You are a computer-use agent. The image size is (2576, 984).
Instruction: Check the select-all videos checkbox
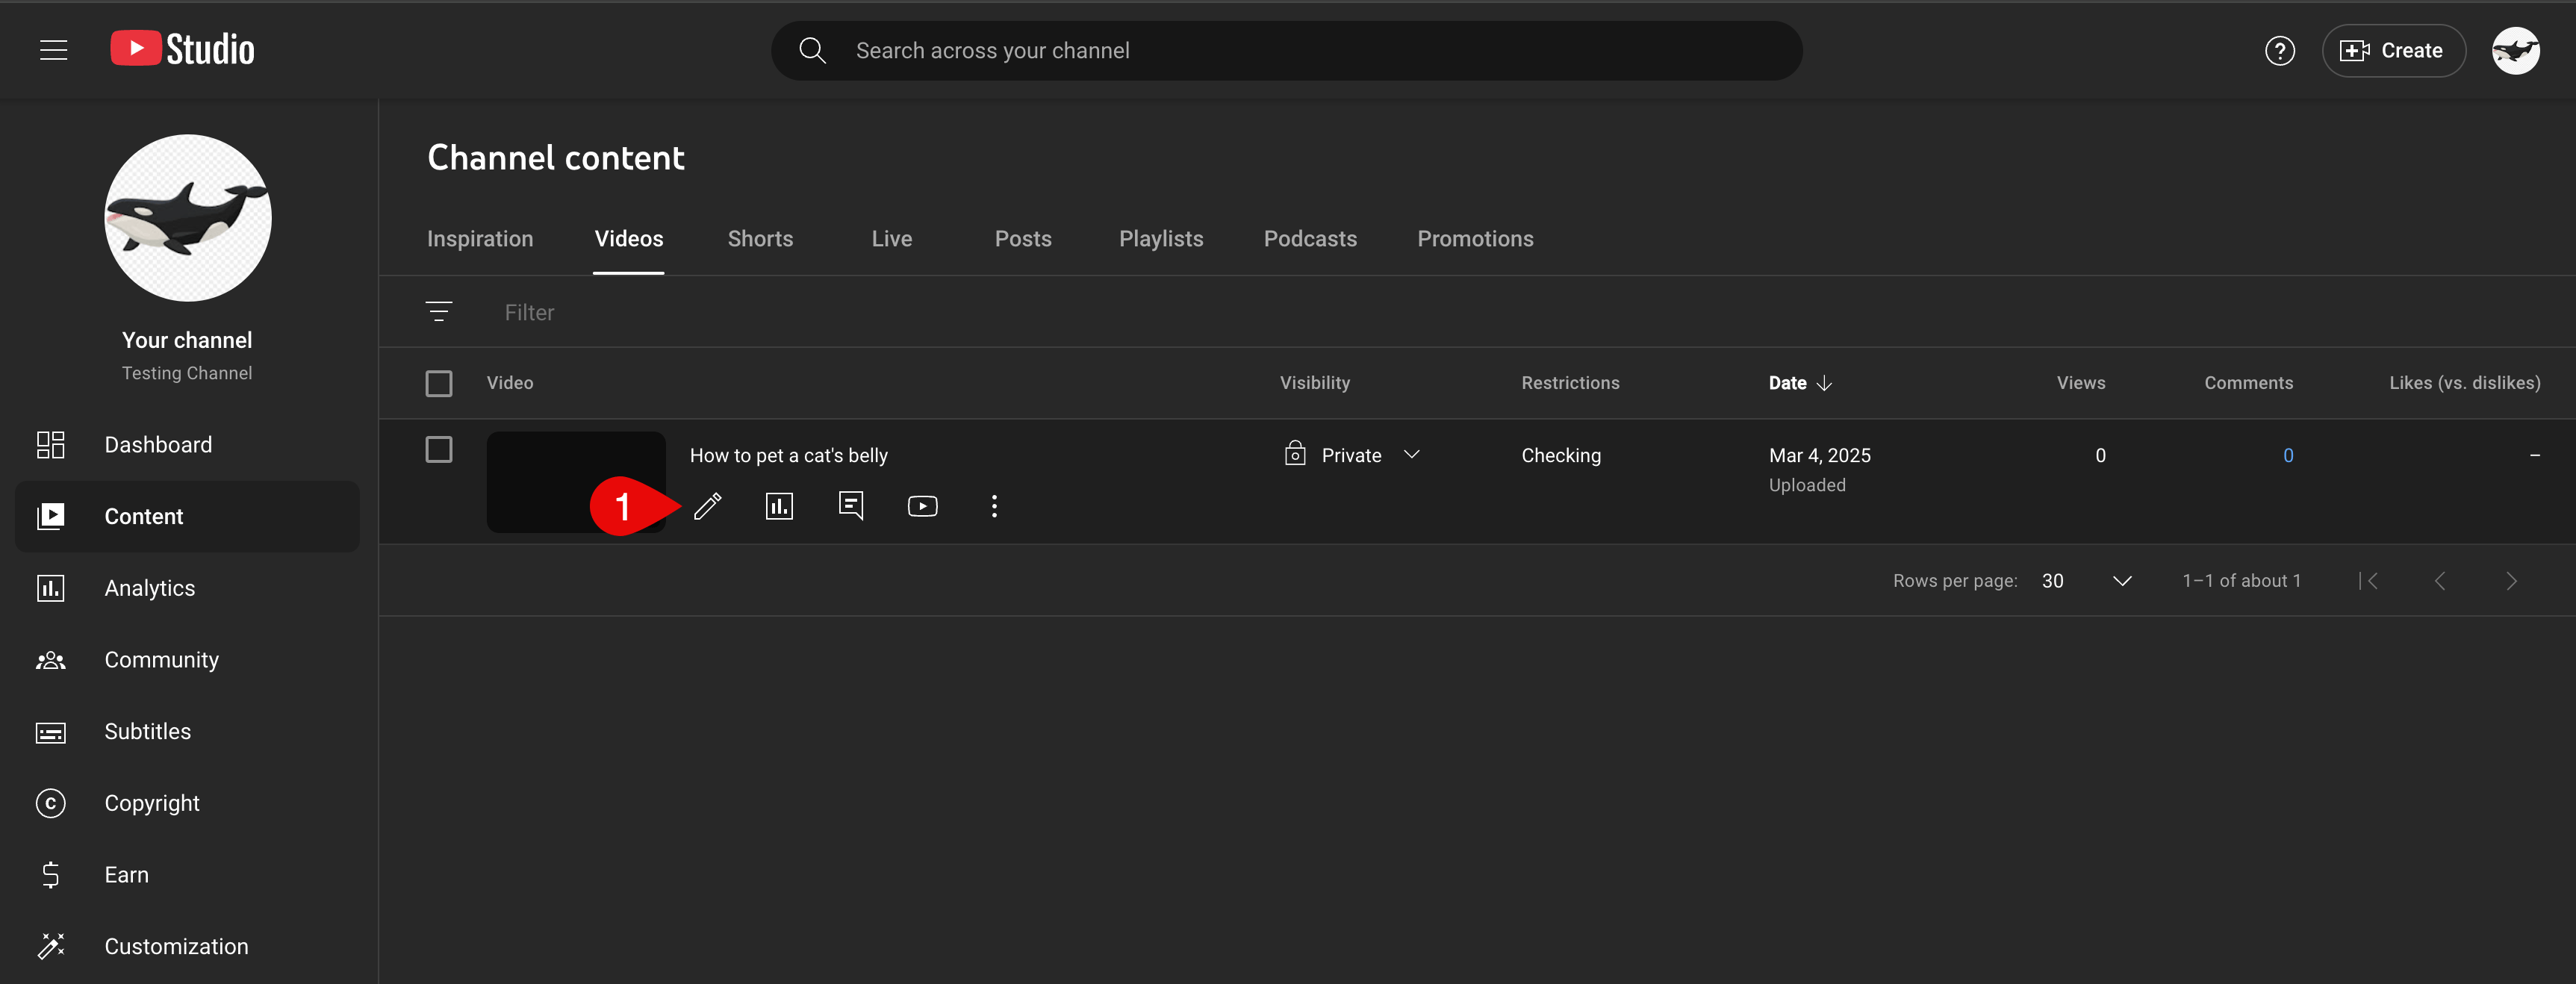(439, 383)
